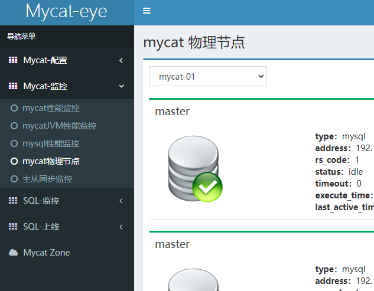Click the status: idle text
The width and height of the screenshot is (374, 291).
point(339,172)
